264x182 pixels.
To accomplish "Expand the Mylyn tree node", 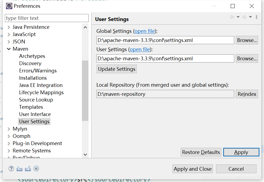I will (x=9, y=129).
